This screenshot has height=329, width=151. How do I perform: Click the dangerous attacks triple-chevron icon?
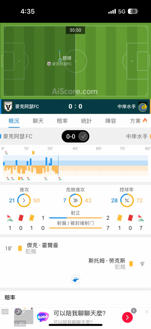coord(75,200)
